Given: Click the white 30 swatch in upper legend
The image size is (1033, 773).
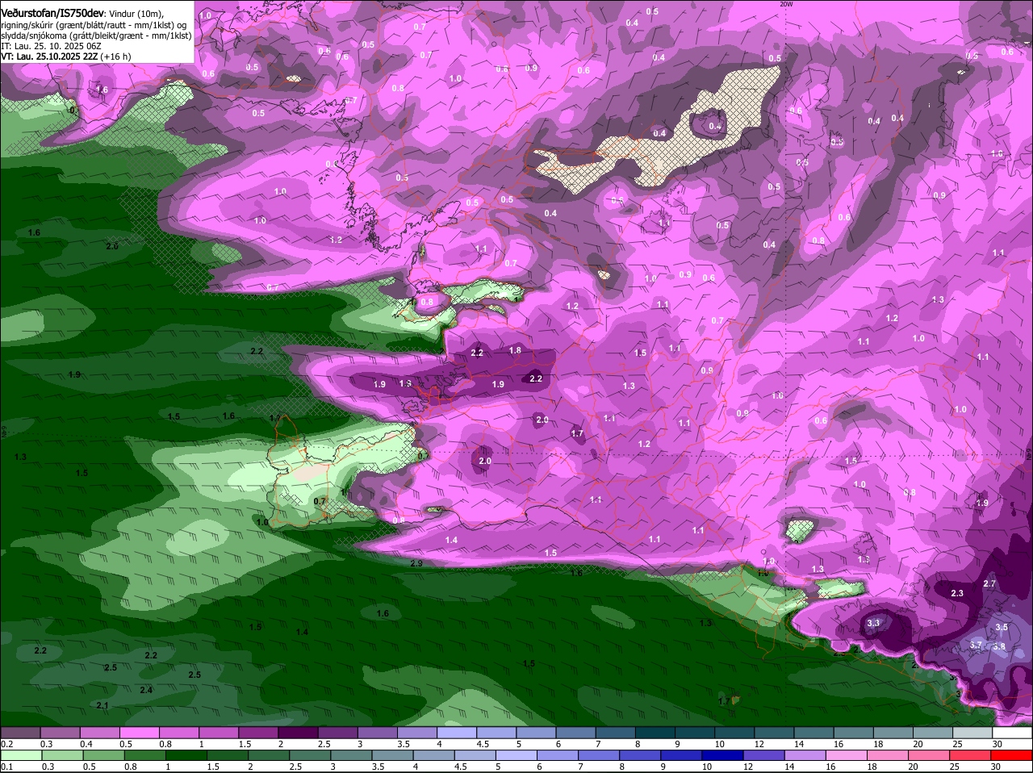Looking at the screenshot, I should pyautogui.click(x=1013, y=732).
